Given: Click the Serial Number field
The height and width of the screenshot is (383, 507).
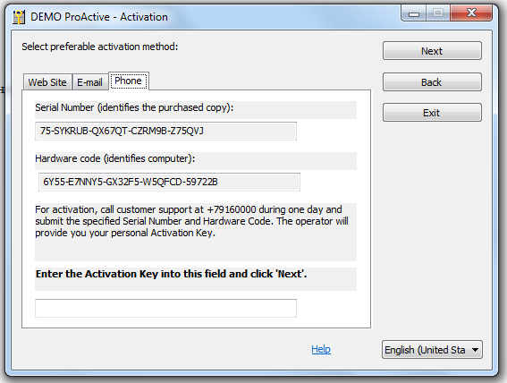Looking at the screenshot, I should (x=165, y=131).
